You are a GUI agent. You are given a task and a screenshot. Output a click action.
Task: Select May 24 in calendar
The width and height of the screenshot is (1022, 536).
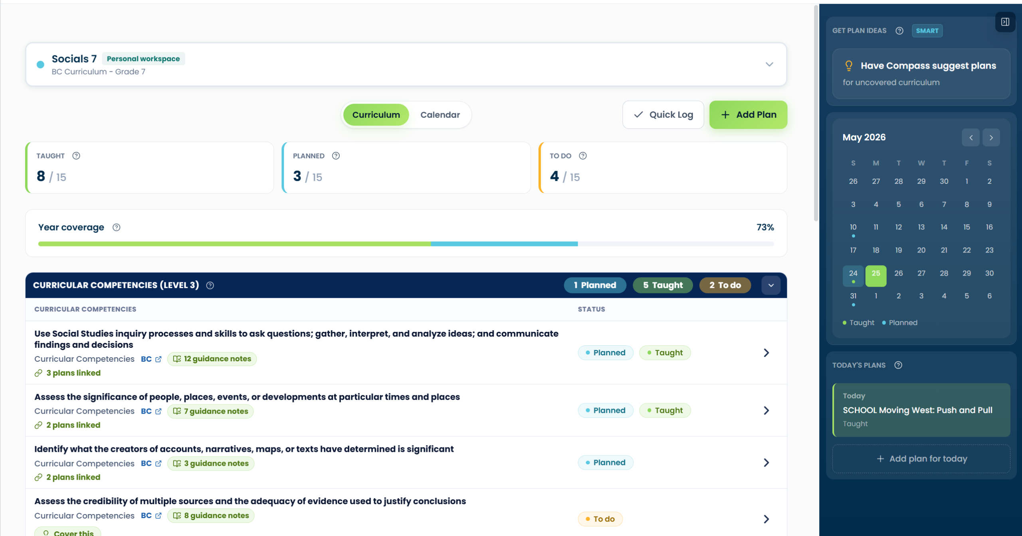point(853,276)
